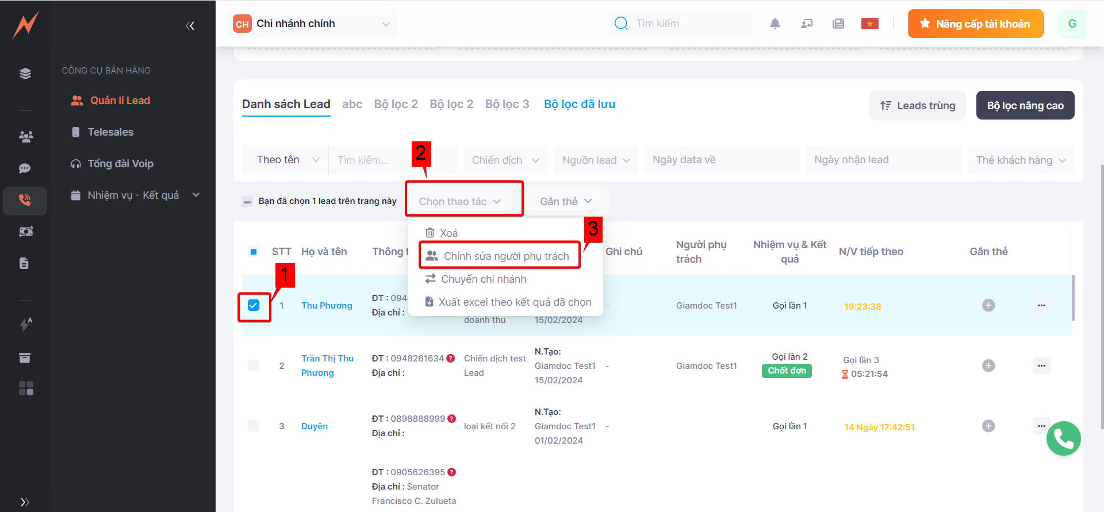Click the Vietnamese flag language icon

[x=869, y=24]
